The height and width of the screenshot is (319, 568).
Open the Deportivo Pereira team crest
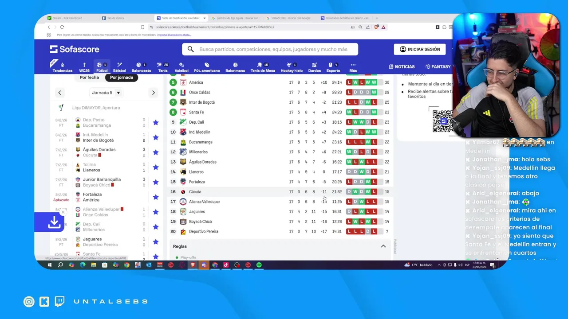[x=183, y=231]
